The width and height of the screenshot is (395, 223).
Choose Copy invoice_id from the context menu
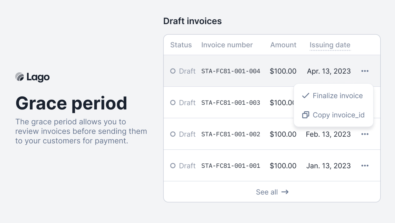[338, 115]
